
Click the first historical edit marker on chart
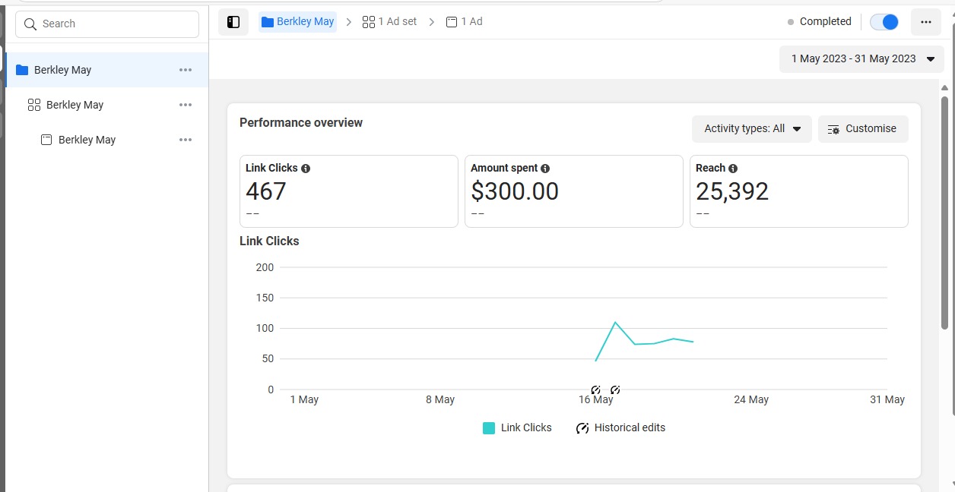[595, 390]
